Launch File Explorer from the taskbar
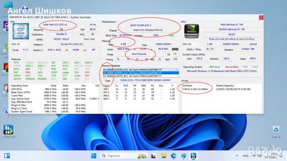287x161 pixels. click(x=164, y=156)
